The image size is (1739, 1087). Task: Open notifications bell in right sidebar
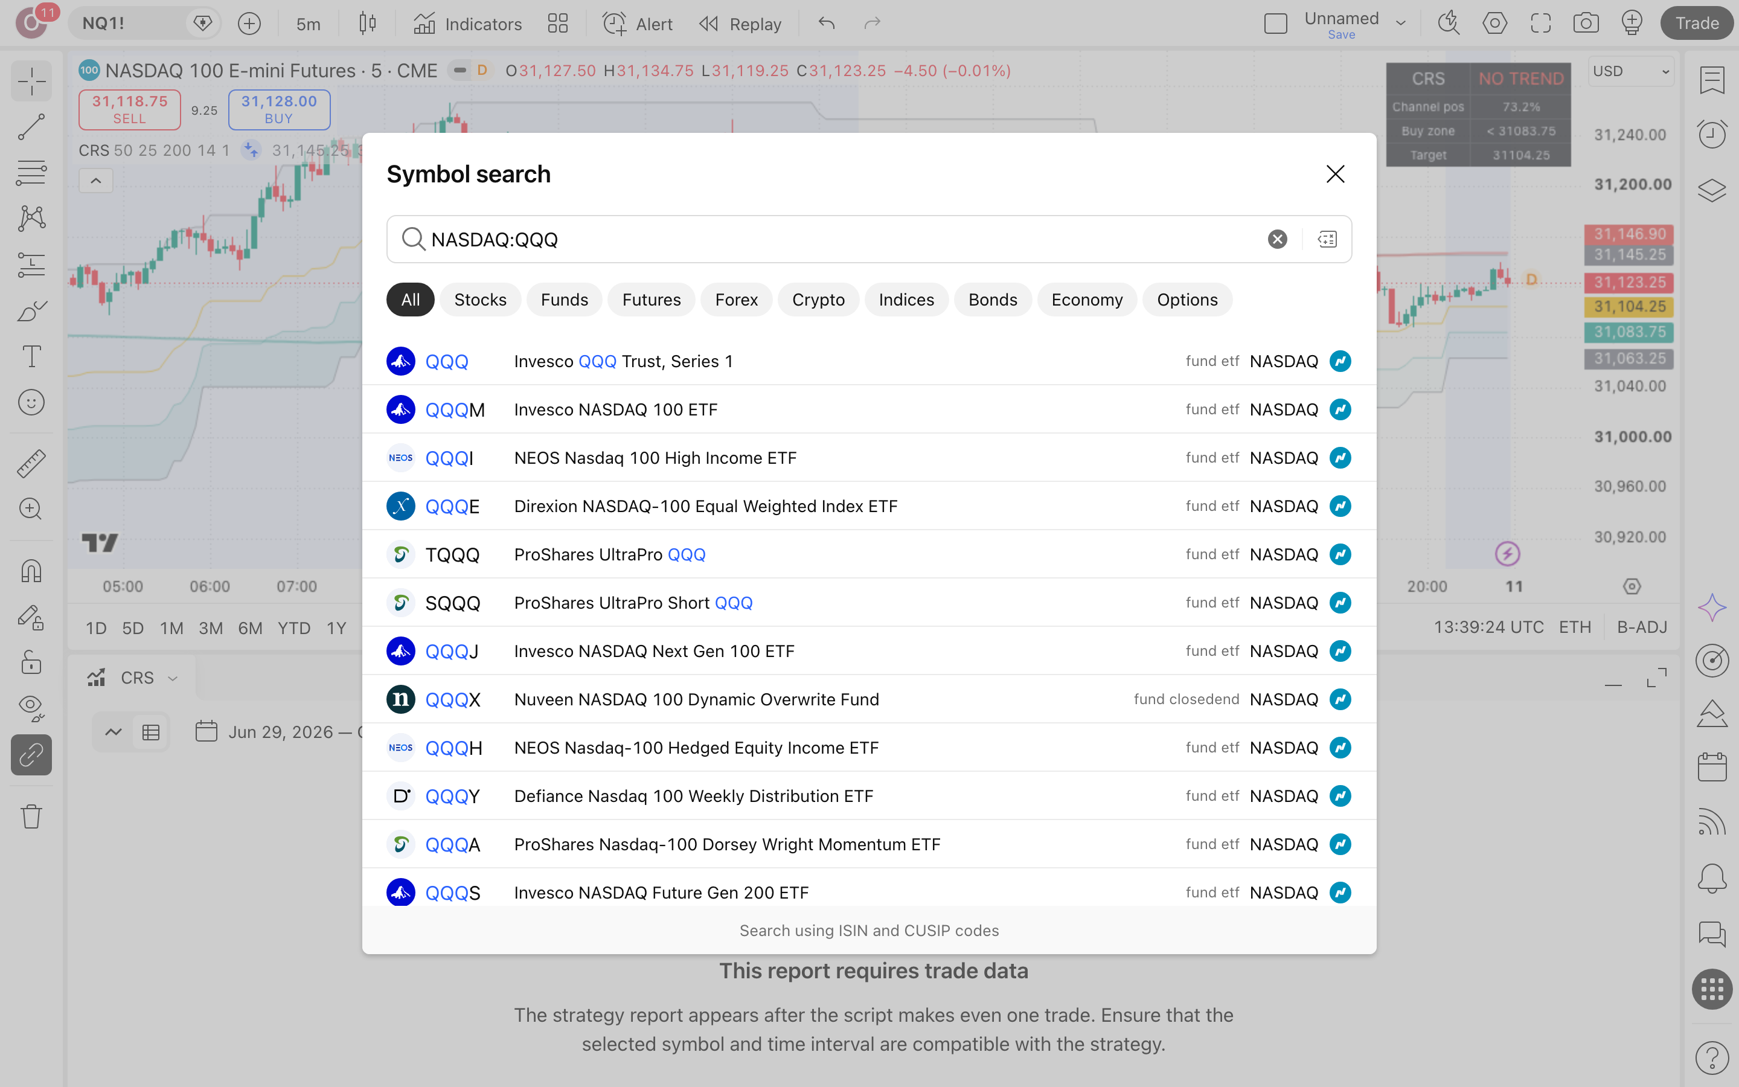[x=1712, y=878]
